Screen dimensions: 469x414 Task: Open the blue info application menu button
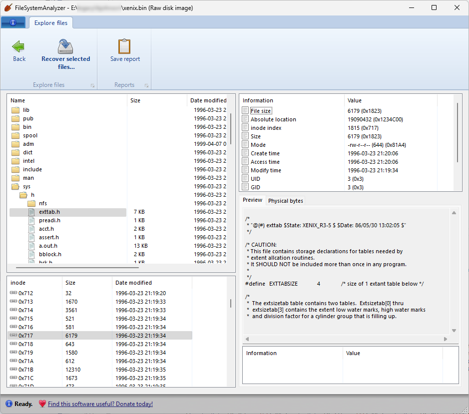[13, 22]
